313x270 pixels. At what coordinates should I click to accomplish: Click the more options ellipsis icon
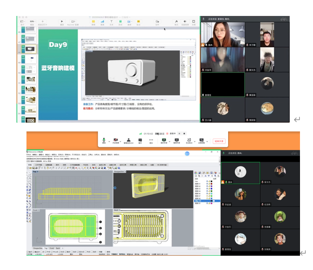click(x=151, y=140)
